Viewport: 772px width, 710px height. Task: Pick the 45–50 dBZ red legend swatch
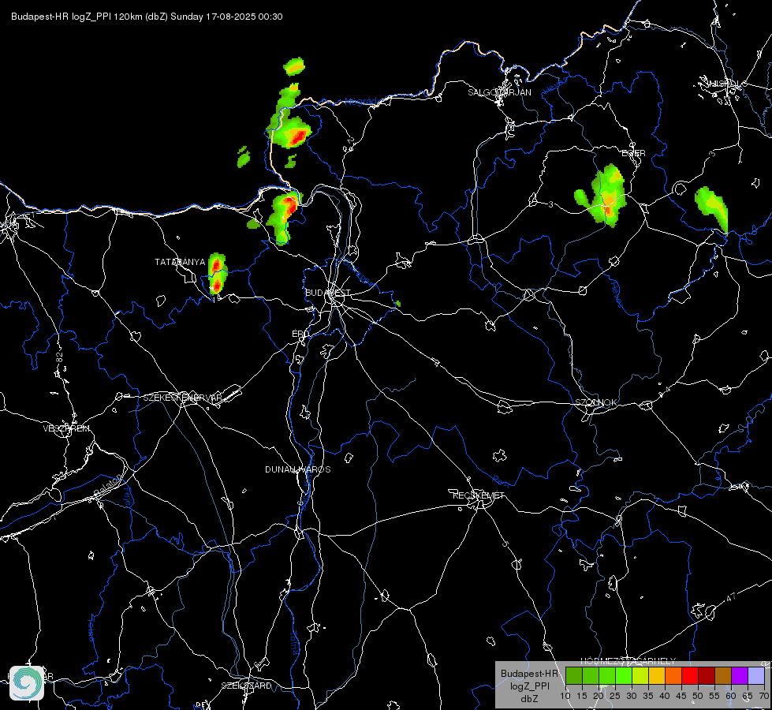tap(690, 675)
